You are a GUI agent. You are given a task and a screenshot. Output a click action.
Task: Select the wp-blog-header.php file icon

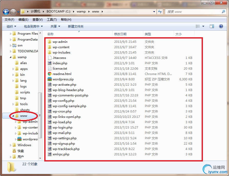coord(50,90)
